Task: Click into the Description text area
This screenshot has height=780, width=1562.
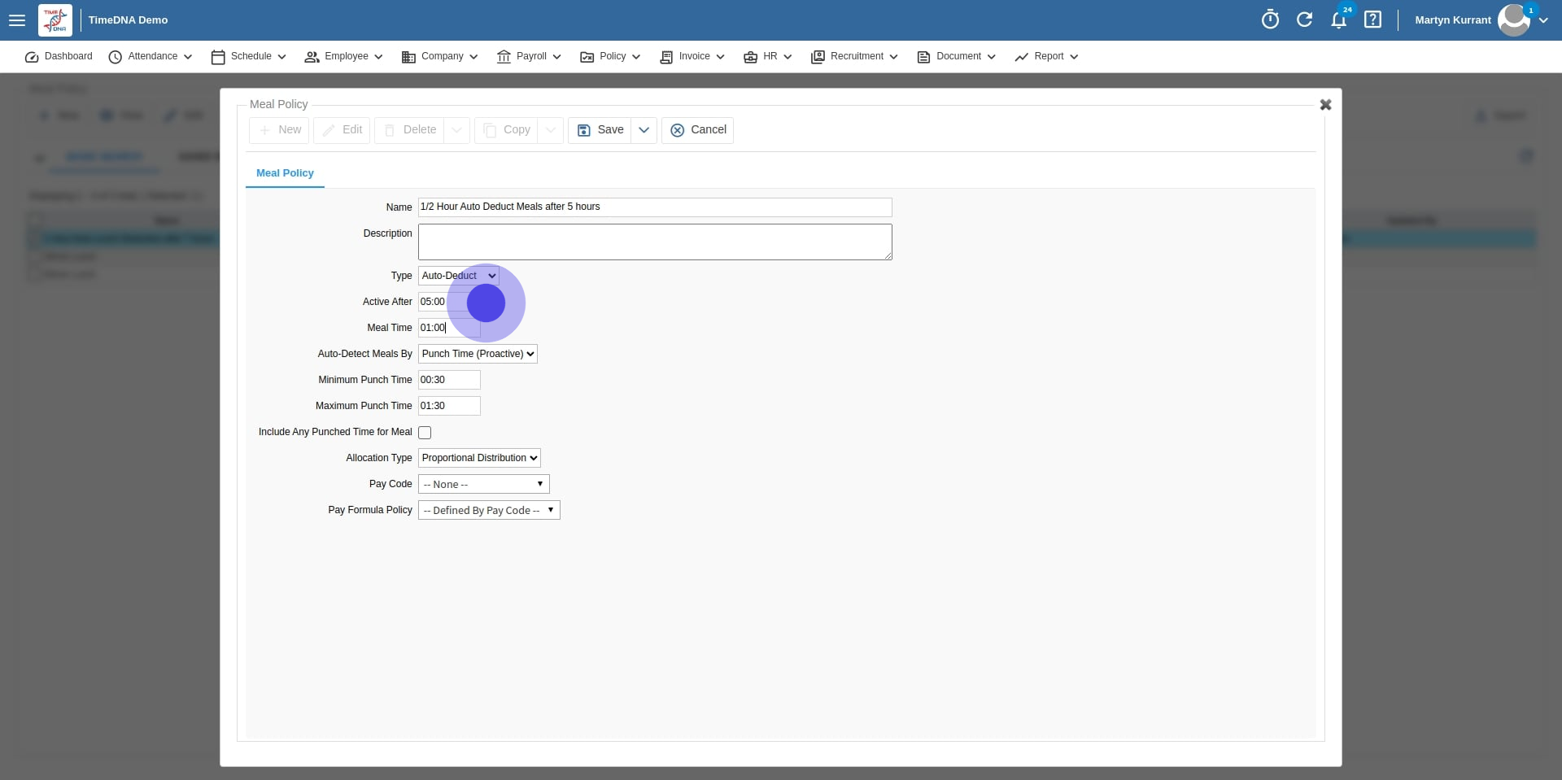Action: coord(655,242)
